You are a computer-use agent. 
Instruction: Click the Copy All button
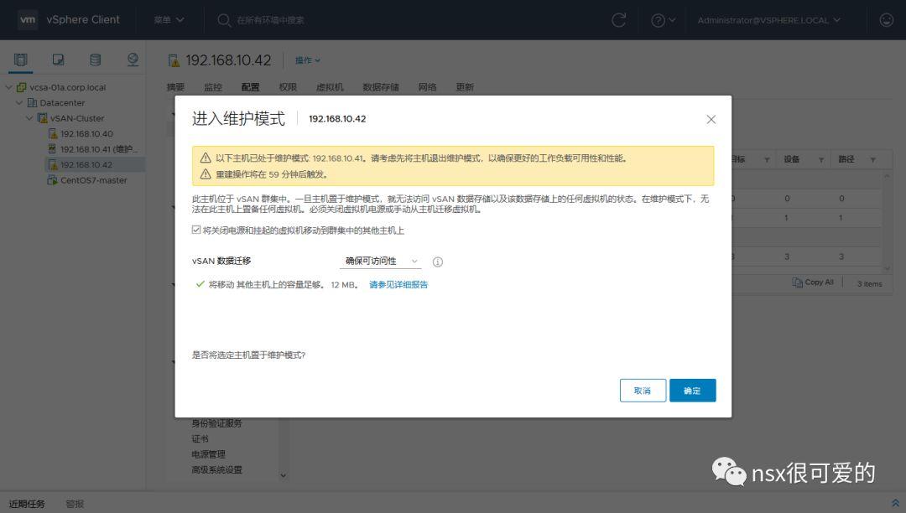pos(813,282)
